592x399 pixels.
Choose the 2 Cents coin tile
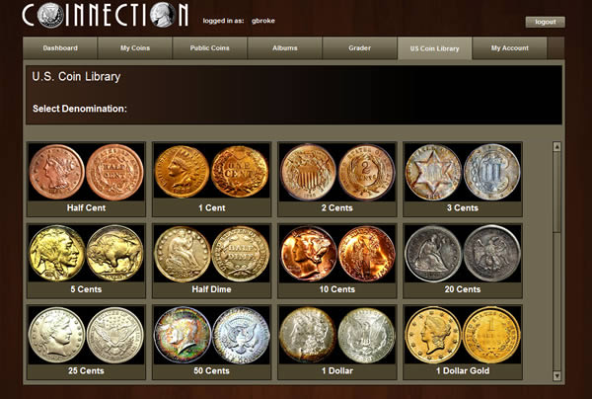pos(336,179)
